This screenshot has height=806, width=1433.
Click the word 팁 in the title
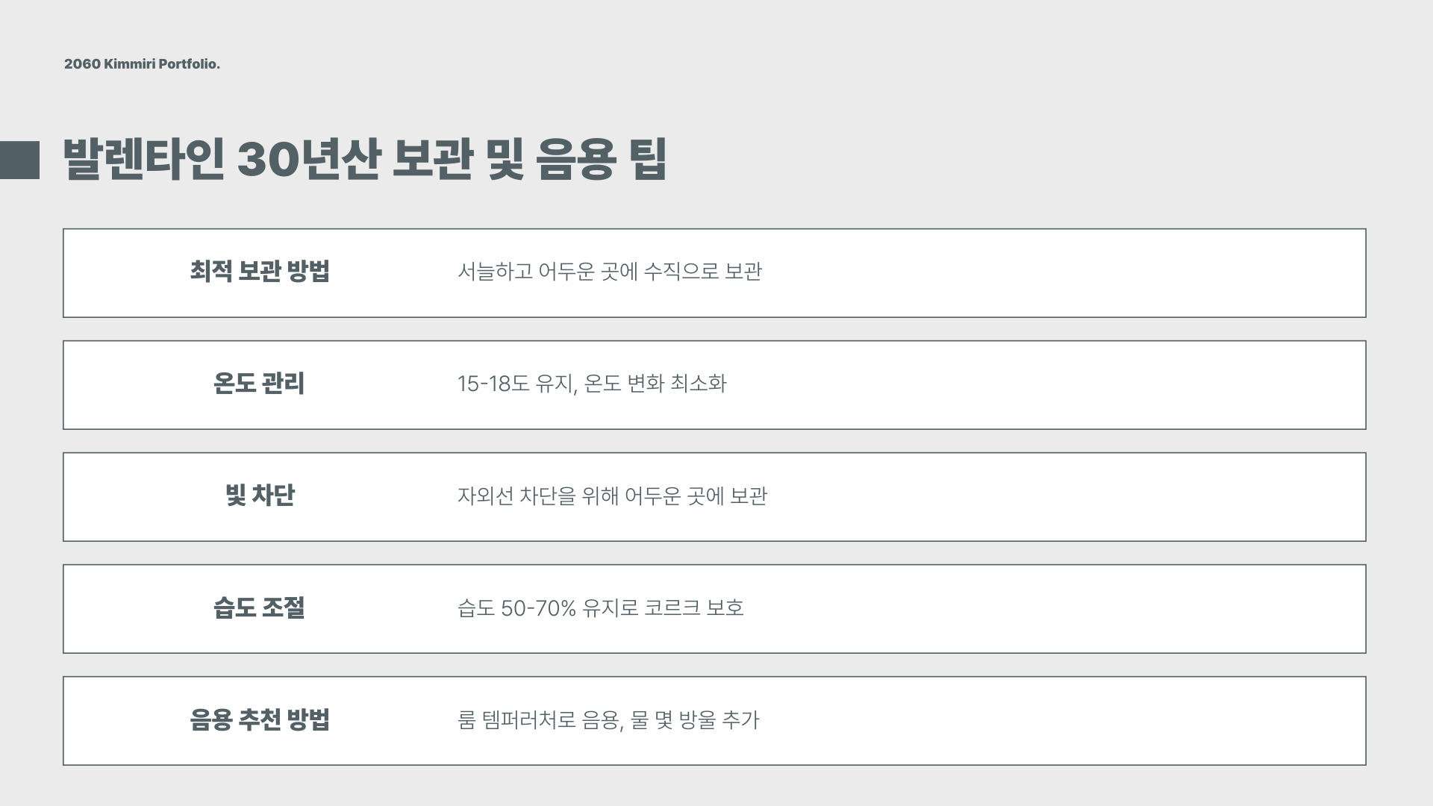649,160
